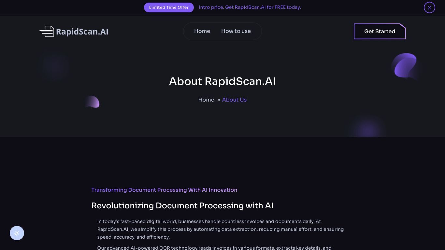The height and width of the screenshot is (250, 445).
Task: Click the RapidScan.AI logo
Action: [x=74, y=31]
